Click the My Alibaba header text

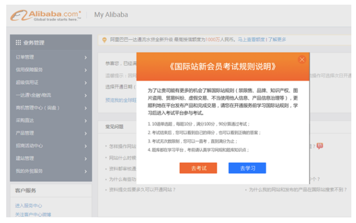point(111,15)
